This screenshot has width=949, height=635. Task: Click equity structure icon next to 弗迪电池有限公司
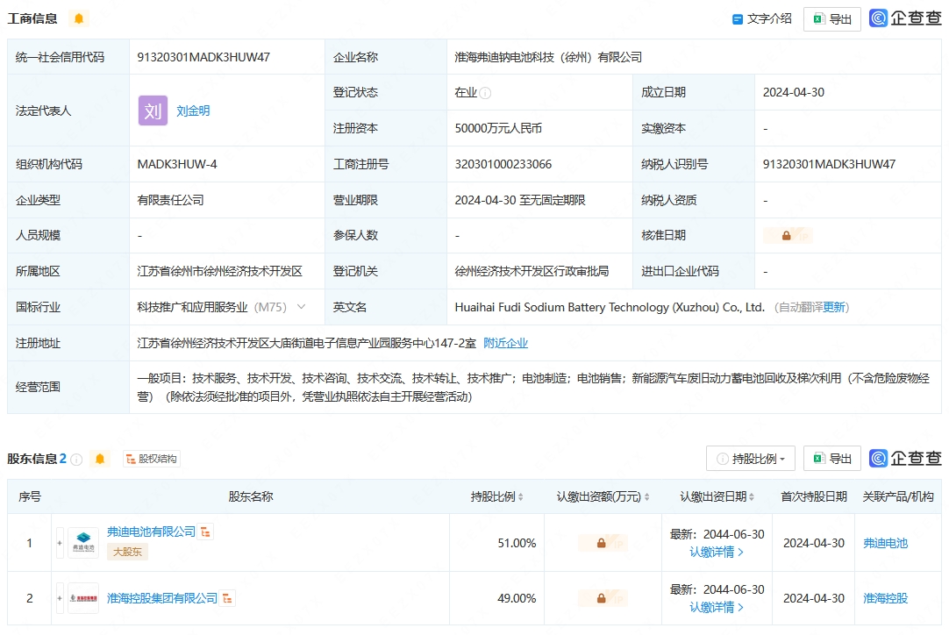click(206, 532)
